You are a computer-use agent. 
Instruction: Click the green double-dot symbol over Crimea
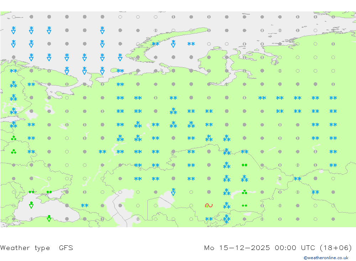49,192
